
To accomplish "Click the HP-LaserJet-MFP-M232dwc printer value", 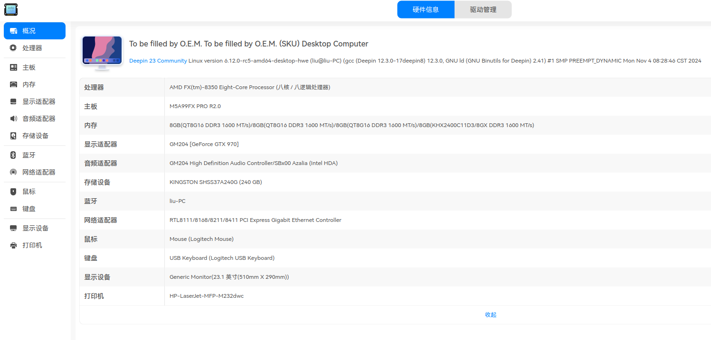I will click(x=207, y=296).
